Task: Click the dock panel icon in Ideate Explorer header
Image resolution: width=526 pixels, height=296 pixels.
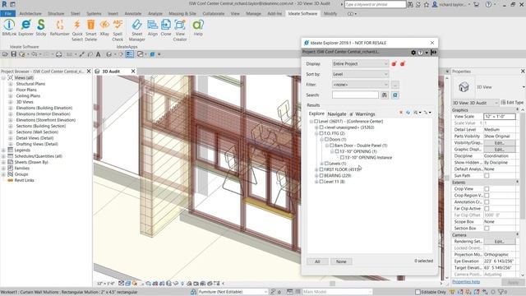Action: click(433, 53)
